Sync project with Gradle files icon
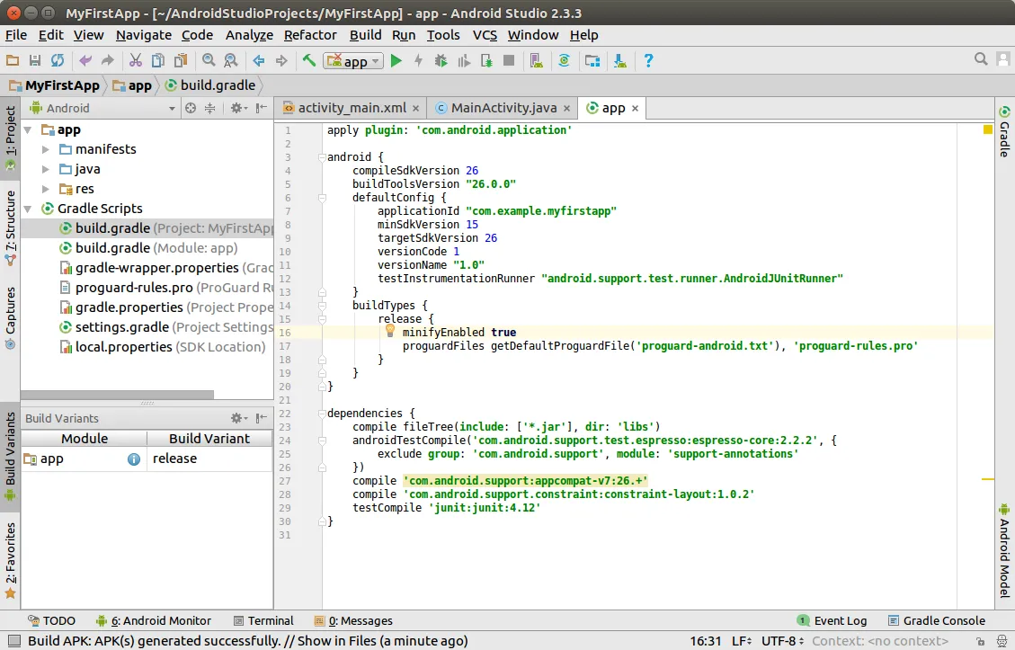 (x=565, y=61)
